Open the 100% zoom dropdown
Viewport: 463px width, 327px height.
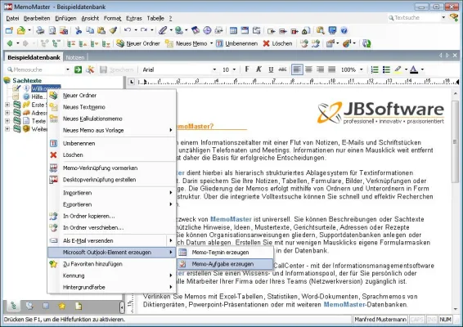pos(361,69)
